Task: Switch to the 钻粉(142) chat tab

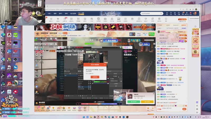Action: 184,25
